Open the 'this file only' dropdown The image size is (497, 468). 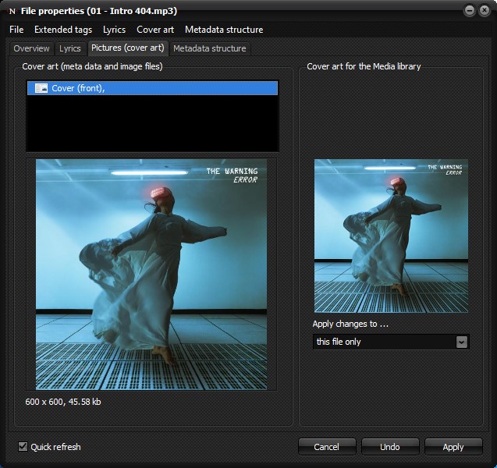click(x=461, y=342)
